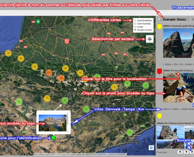Open the yellow cluster marker numbered 19
This screenshot has width=194, height=157.
[8, 53]
